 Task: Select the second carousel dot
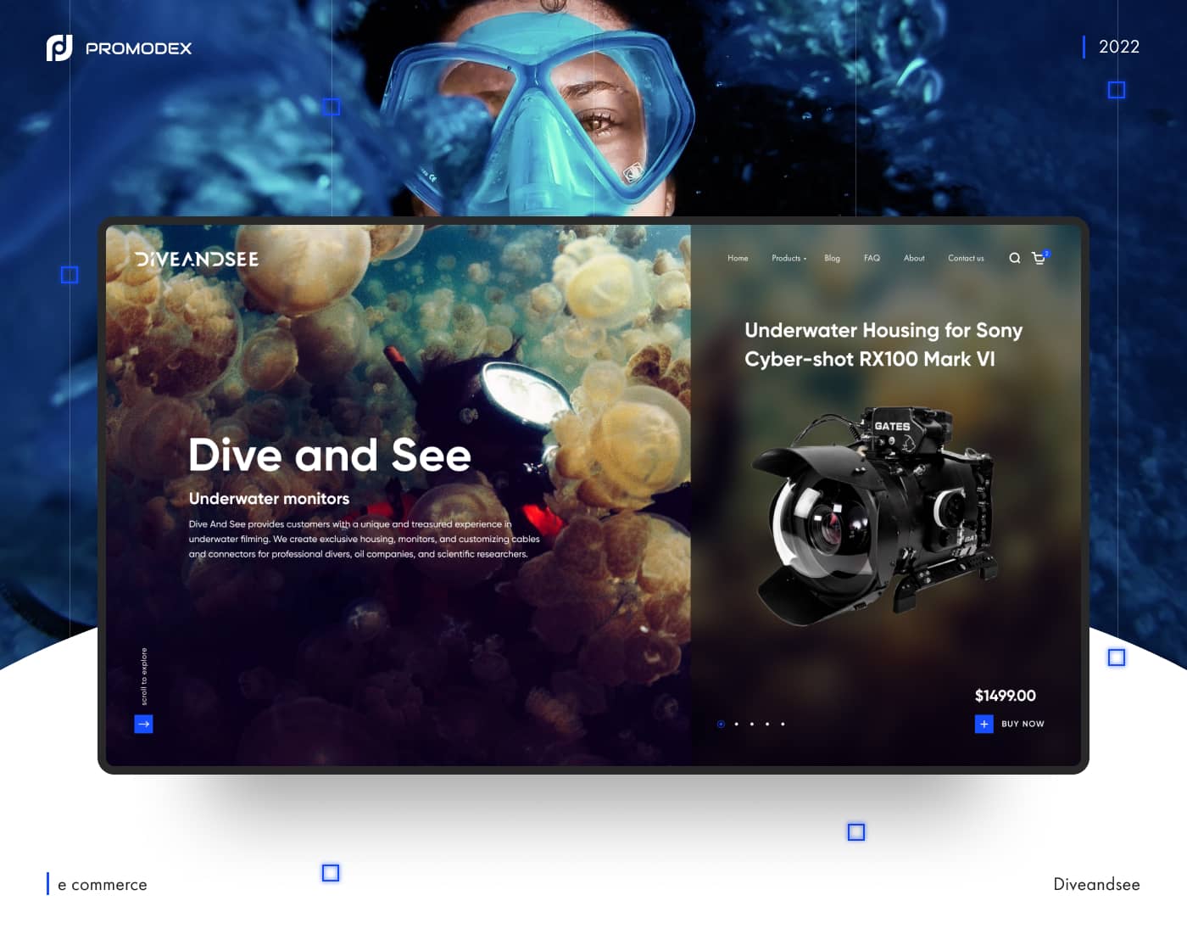point(736,724)
